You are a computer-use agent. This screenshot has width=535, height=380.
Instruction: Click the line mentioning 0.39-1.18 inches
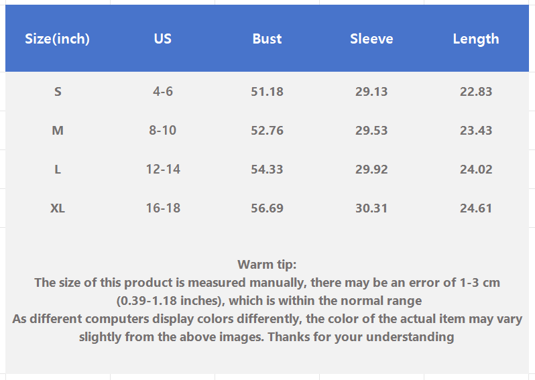pyautogui.click(x=269, y=300)
